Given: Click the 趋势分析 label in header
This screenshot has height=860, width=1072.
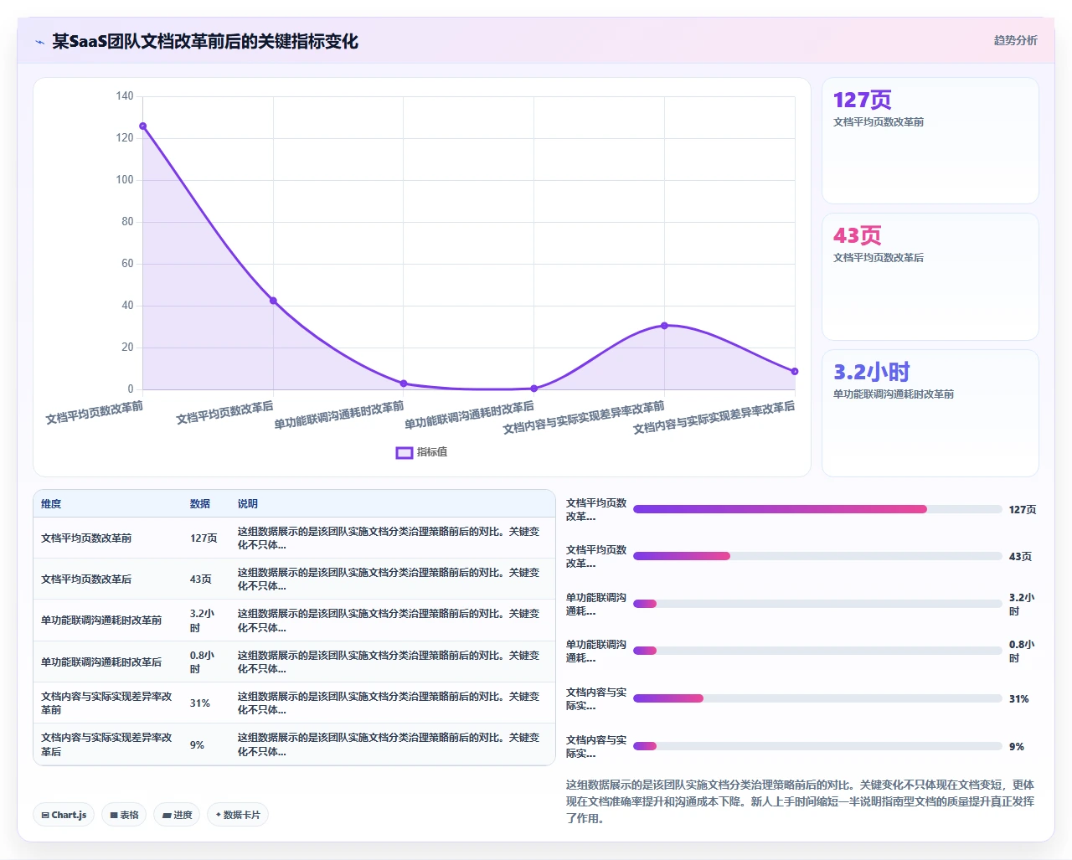Looking at the screenshot, I should pyautogui.click(x=1015, y=40).
